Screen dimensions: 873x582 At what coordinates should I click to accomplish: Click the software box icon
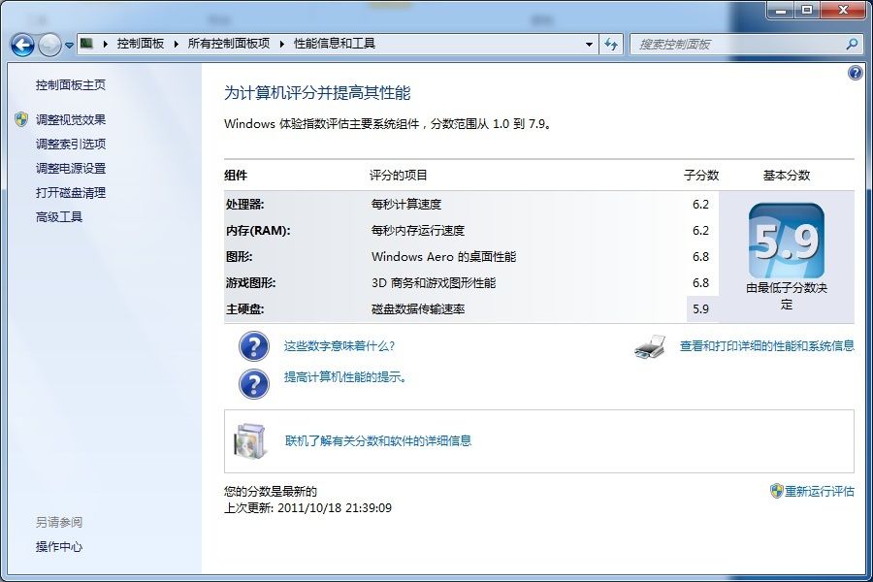250,441
